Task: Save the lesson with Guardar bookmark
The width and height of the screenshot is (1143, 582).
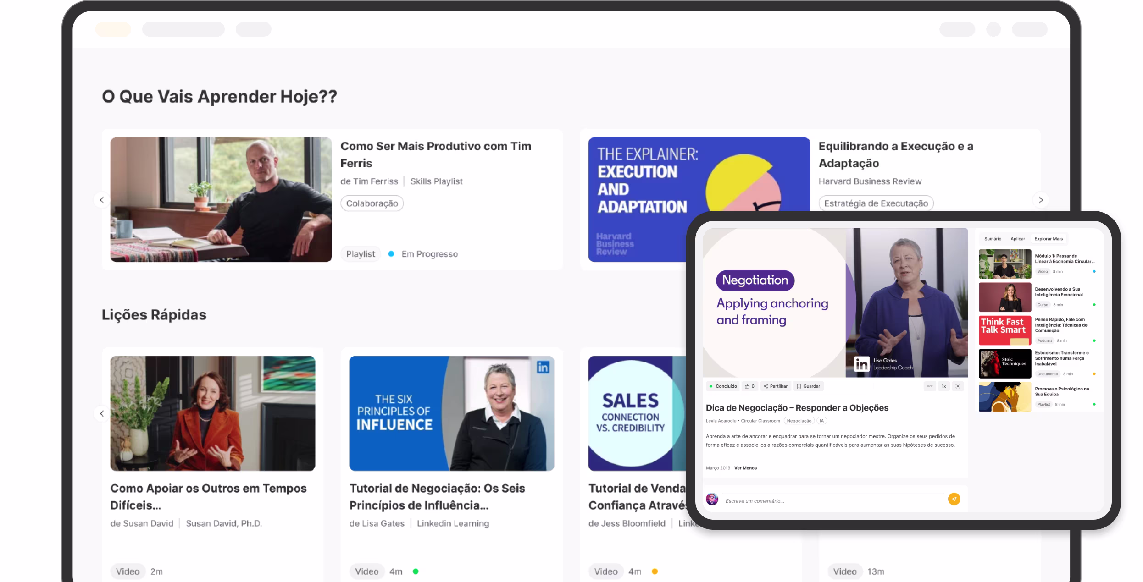Action: [x=809, y=386]
